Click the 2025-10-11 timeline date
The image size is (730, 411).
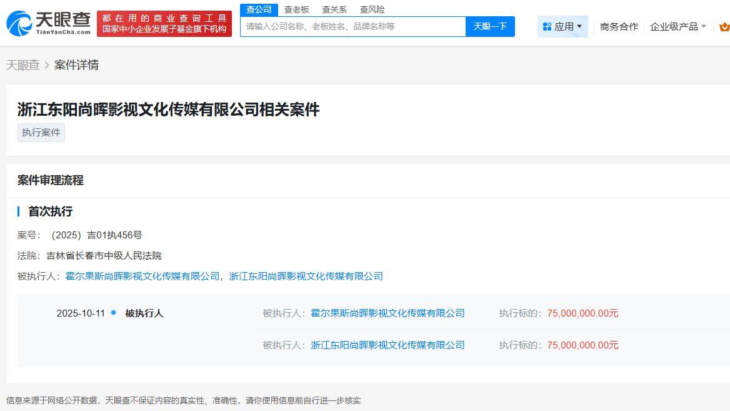coord(81,313)
